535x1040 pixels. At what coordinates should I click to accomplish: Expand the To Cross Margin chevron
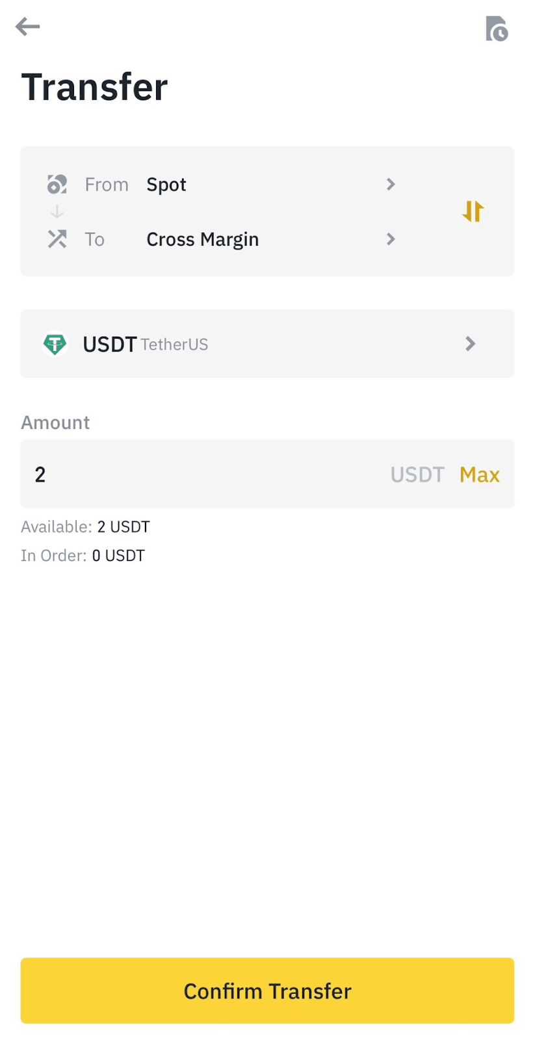pyautogui.click(x=391, y=239)
